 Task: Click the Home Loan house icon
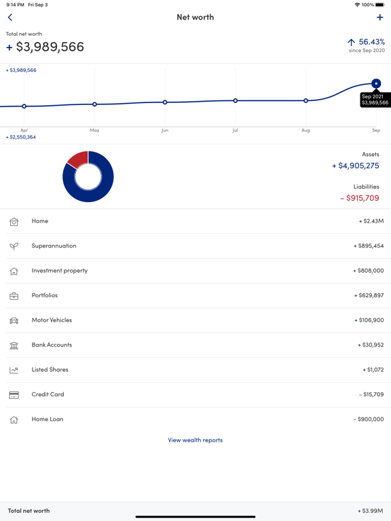(14, 420)
